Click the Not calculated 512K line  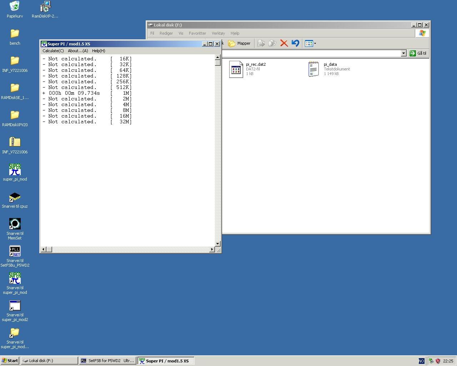[x=87, y=87]
